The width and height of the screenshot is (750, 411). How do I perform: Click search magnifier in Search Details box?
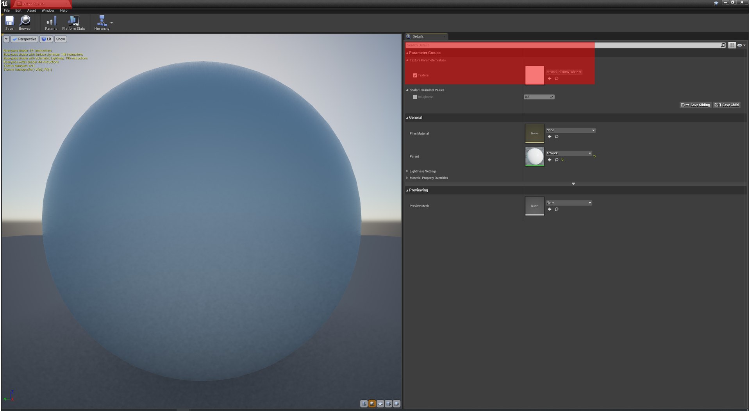click(x=723, y=45)
